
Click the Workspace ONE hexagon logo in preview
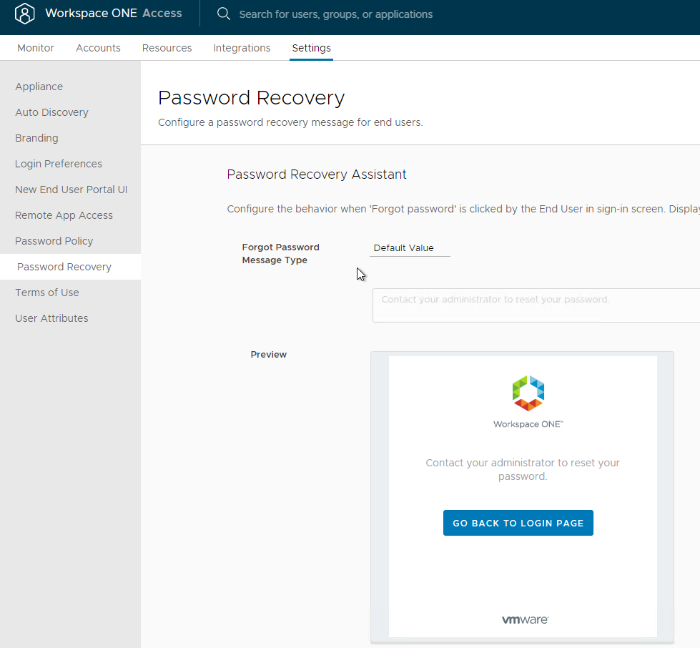(x=528, y=393)
